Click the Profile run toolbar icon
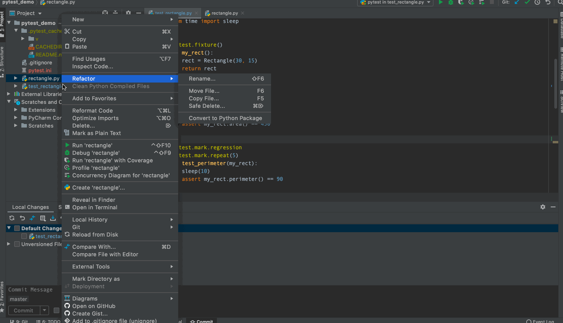 (x=471, y=2)
